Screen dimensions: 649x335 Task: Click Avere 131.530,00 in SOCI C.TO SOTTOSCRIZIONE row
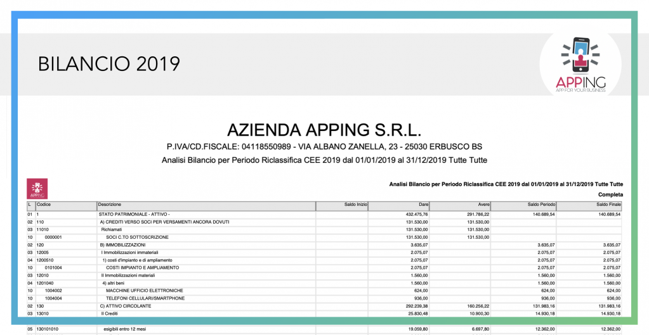(x=478, y=237)
